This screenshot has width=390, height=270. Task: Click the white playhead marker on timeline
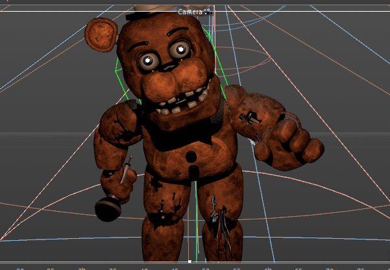[189, 262]
